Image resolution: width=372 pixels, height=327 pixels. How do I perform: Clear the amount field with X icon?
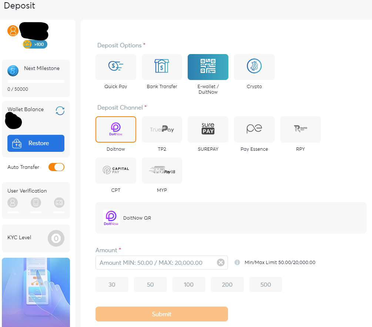click(x=221, y=263)
